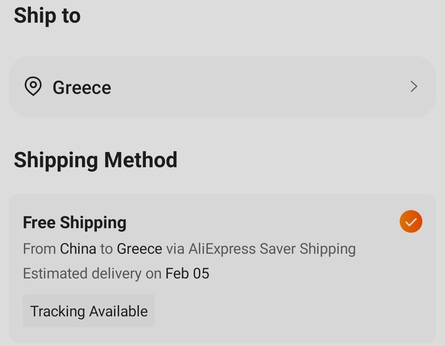Tap the word via in route description
445x346 pixels.
(175, 249)
